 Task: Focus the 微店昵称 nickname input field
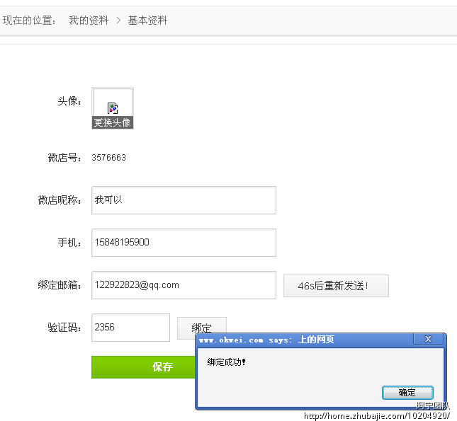coord(184,200)
